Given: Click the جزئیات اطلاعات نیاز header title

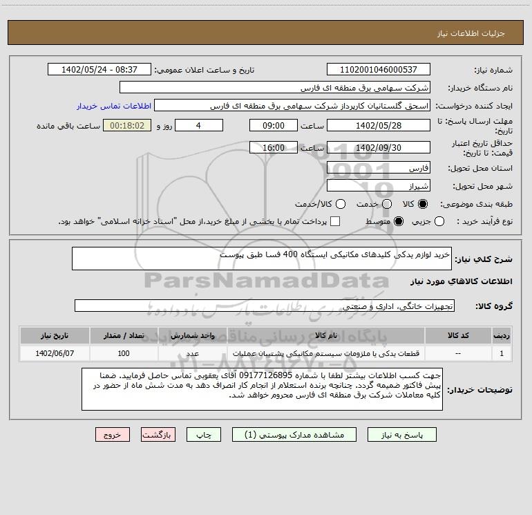Looking at the screenshot, I should tap(471, 33).
